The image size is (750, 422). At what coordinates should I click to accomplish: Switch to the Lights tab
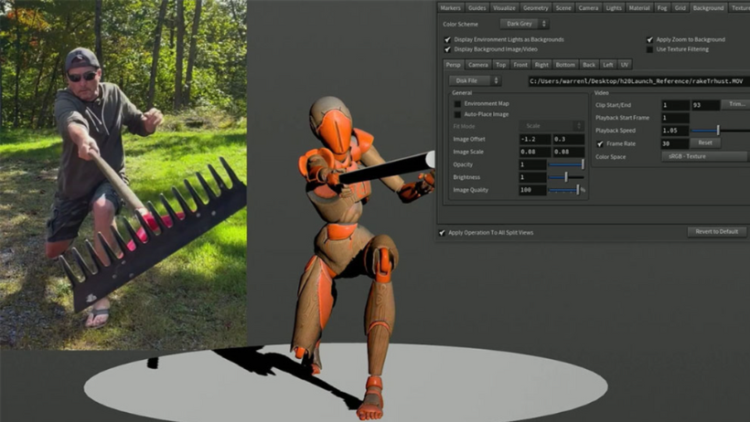(614, 7)
